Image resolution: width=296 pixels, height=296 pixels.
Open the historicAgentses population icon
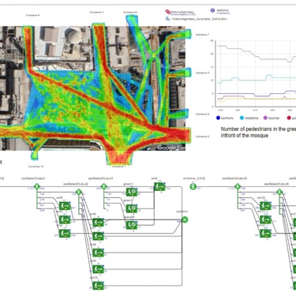[x=168, y=12]
